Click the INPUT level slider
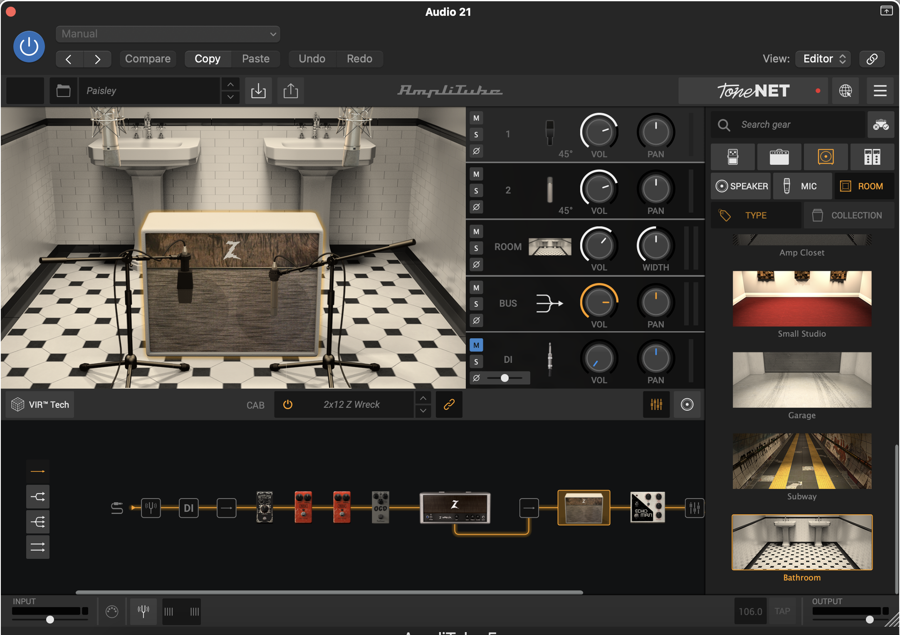Screen dimensions: 900x635 point(50,619)
